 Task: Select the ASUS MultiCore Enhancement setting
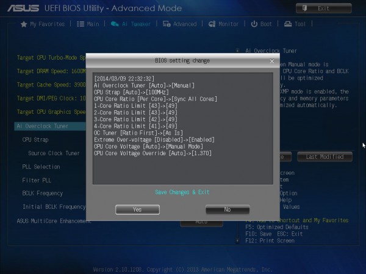[x=54, y=221]
